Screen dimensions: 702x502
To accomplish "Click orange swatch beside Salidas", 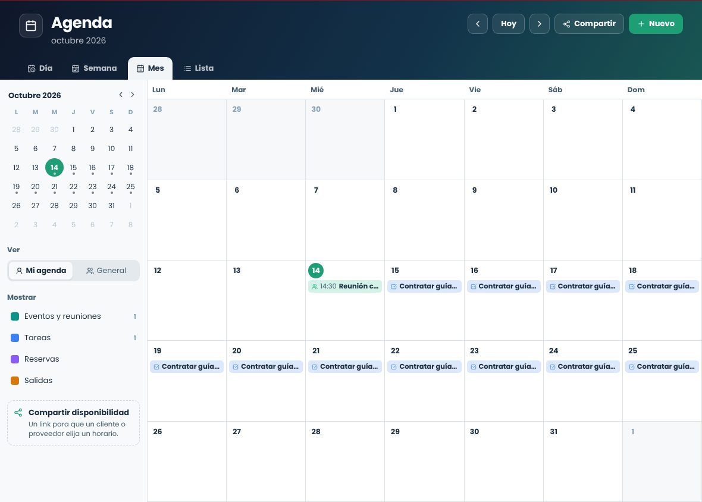I will pos(15,381).
